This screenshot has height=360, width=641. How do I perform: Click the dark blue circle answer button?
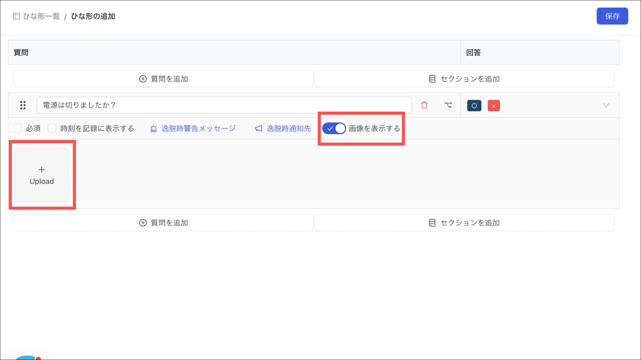[474, 106]
